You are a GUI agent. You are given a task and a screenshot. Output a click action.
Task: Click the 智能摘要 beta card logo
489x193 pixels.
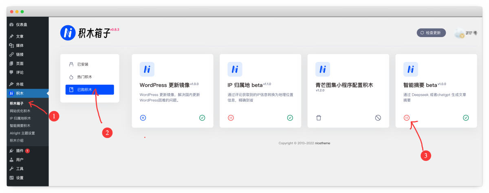411,69
